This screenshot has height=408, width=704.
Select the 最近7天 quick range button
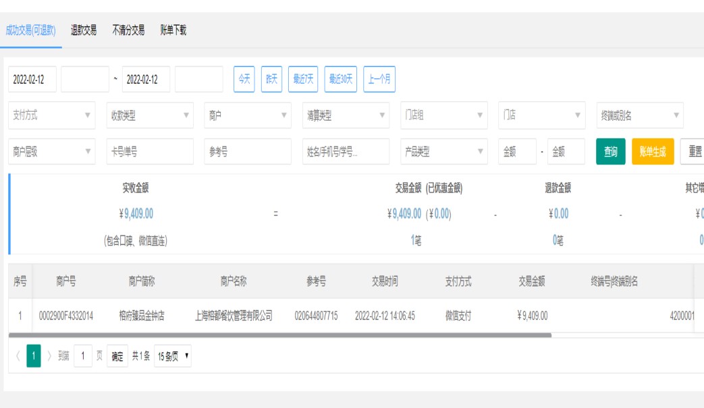pos(303,80)
